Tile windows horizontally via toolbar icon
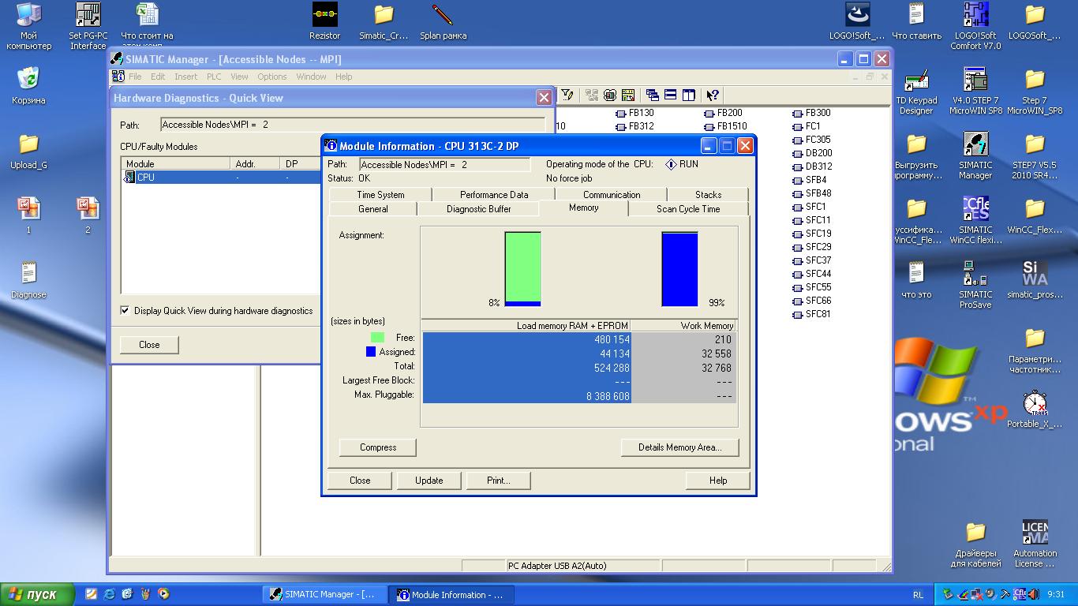1078x606 pixels. point(671,95)
